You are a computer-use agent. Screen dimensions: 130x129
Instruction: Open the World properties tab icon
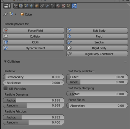click(32, 6)
